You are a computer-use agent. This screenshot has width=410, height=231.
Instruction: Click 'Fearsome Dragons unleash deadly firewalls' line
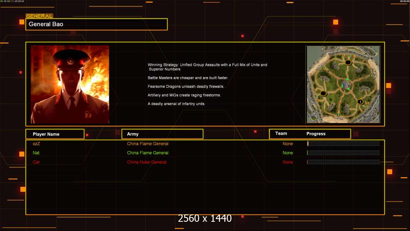tap(186, 86)
